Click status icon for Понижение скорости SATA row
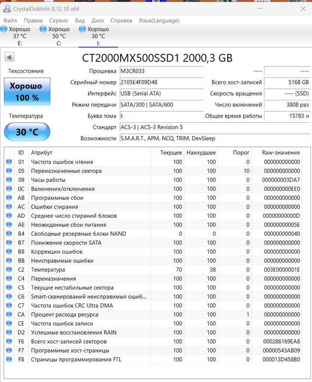The width and height of the screenshot is (312, 382). [9, 243]
